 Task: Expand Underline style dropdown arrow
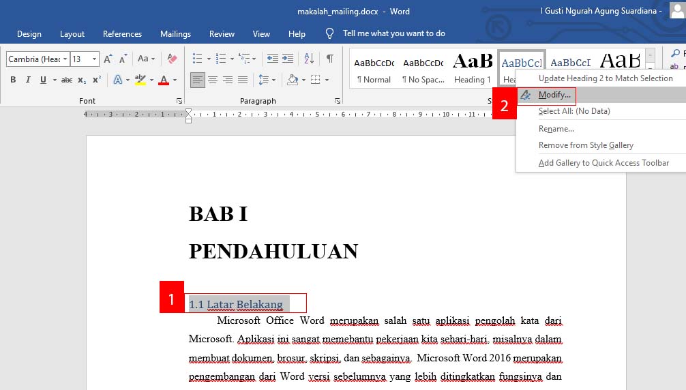pyautogui.click(x=55, y=80)
